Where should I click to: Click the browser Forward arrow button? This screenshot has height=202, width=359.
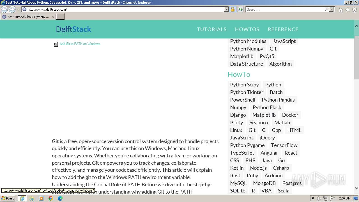[x=12, y=9]
